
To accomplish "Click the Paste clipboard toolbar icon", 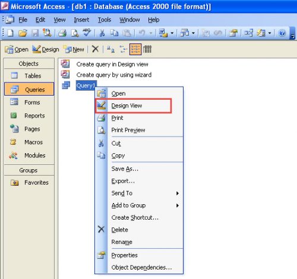I will point(127,33).
